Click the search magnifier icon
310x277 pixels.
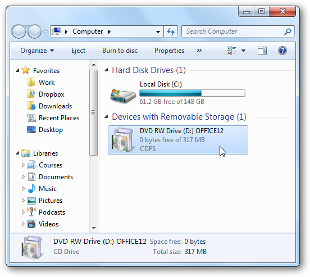288,31
